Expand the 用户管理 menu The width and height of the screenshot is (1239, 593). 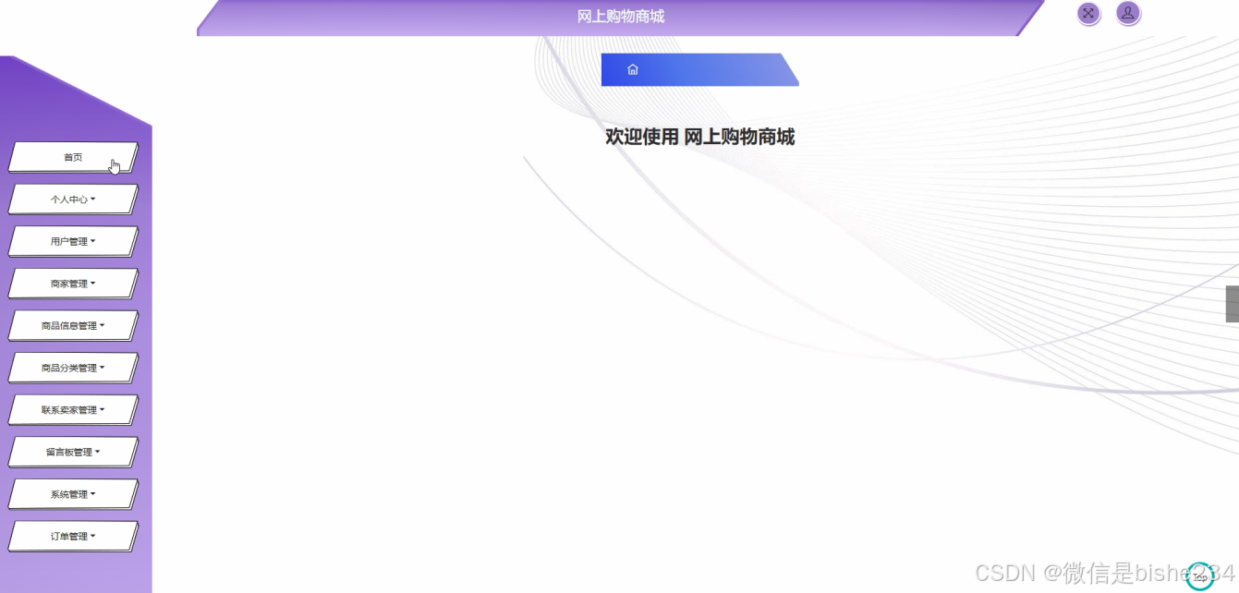(x=73, y=241)
